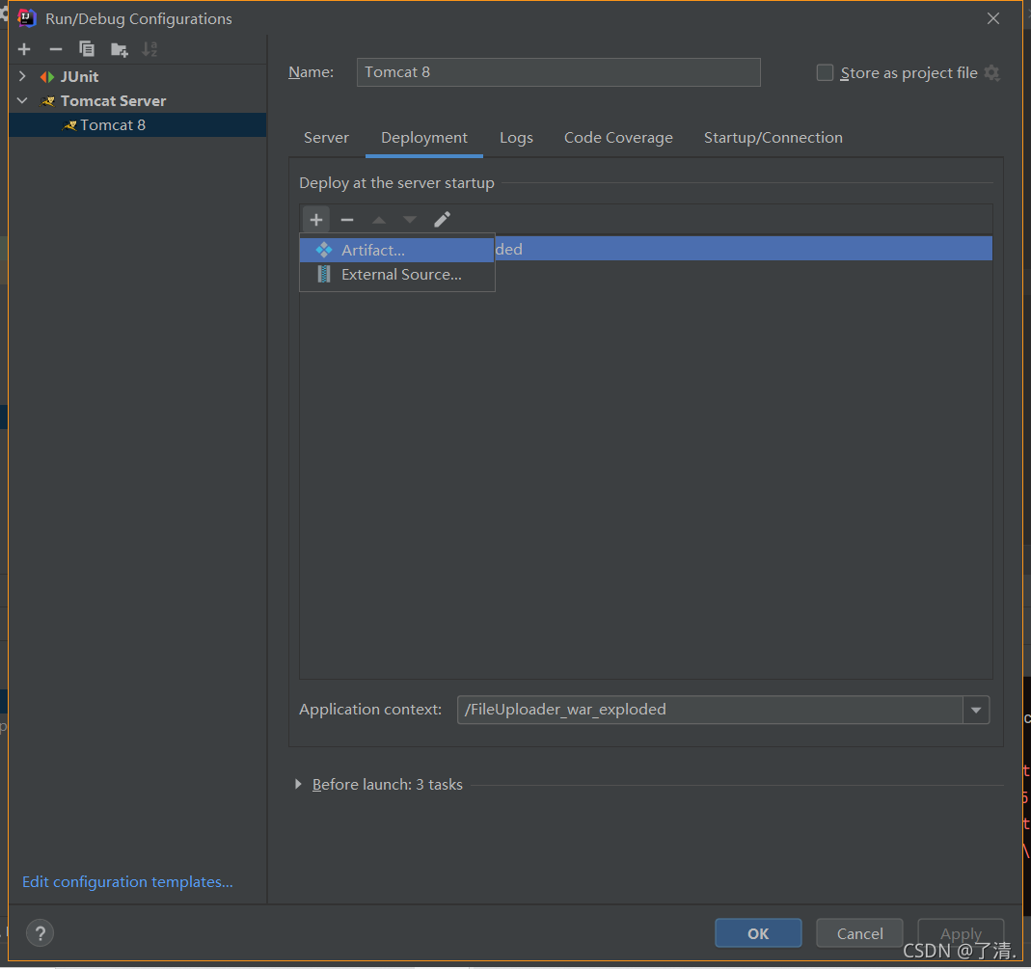The image size is (1031, 969).
Task: Click the Name input field
Action: (x=558, y=72)
